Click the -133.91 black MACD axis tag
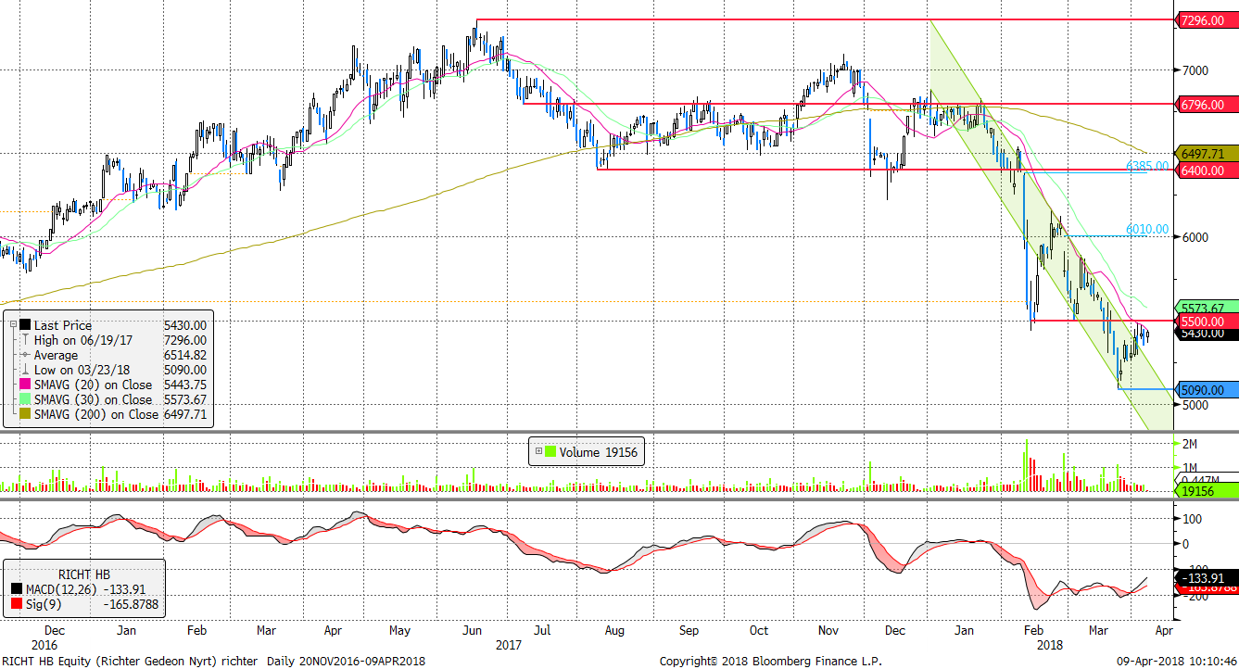 (1205, 578)
